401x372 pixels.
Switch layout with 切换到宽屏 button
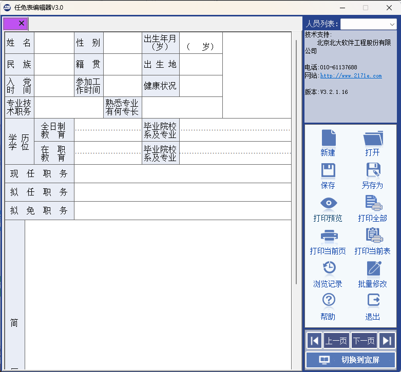[350, 360]
